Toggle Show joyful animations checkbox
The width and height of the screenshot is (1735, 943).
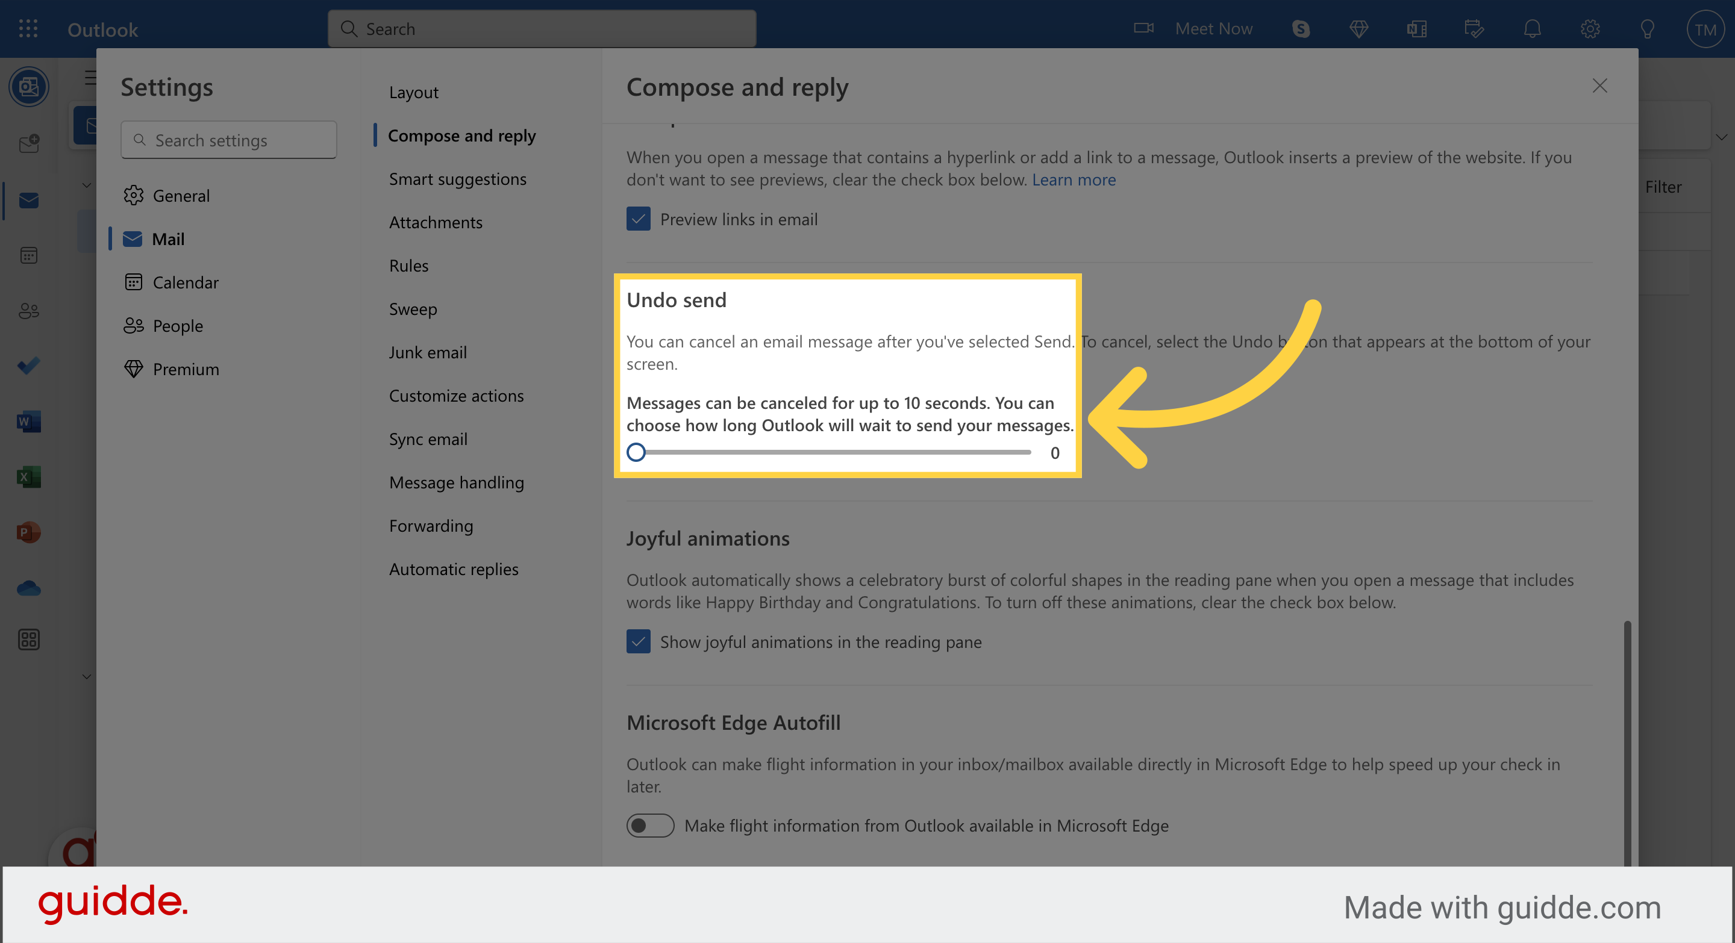[x=638, y=641]
